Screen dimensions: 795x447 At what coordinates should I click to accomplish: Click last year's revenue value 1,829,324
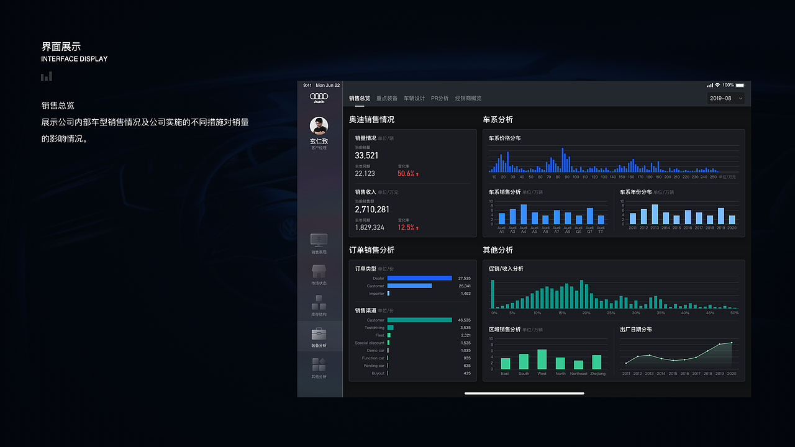click(370, 228)
